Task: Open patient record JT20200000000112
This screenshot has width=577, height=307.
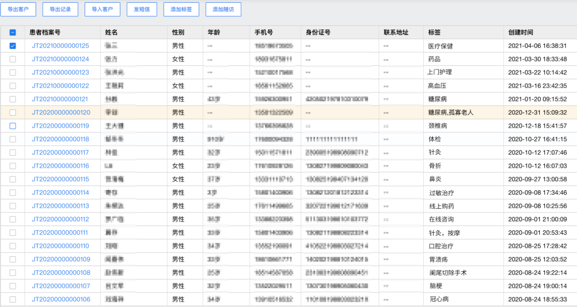Action: pyautogui.click(x=60, y=219)
